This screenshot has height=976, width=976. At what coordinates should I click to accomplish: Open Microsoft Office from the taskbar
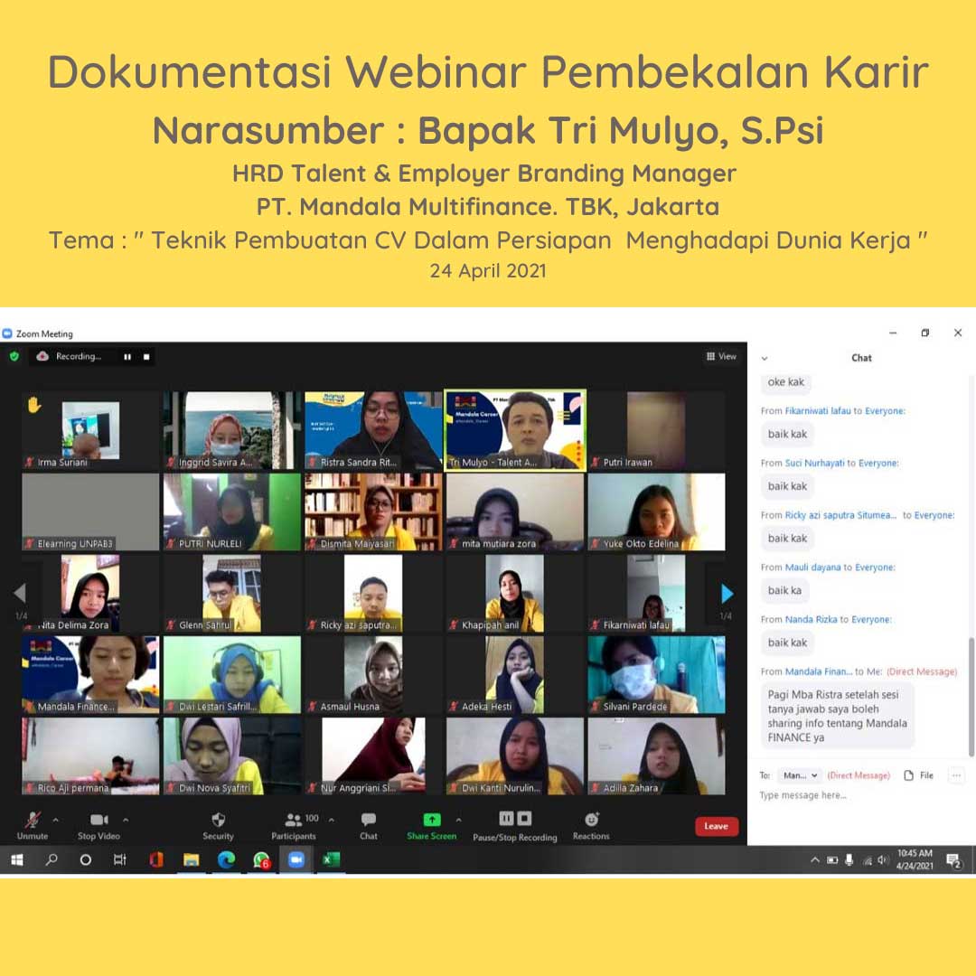click(156, 860)
